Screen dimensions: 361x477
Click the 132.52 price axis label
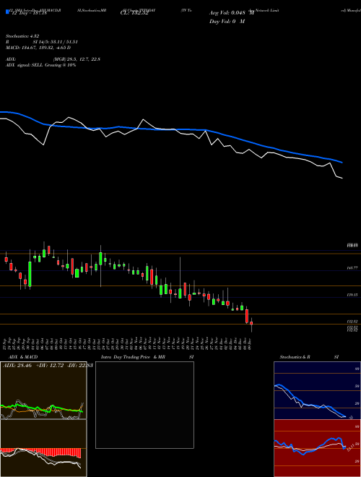pyautogui.click(x=353, y=321)
